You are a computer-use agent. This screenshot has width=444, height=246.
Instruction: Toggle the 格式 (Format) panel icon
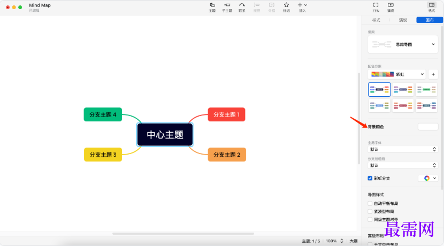point(431,5)
